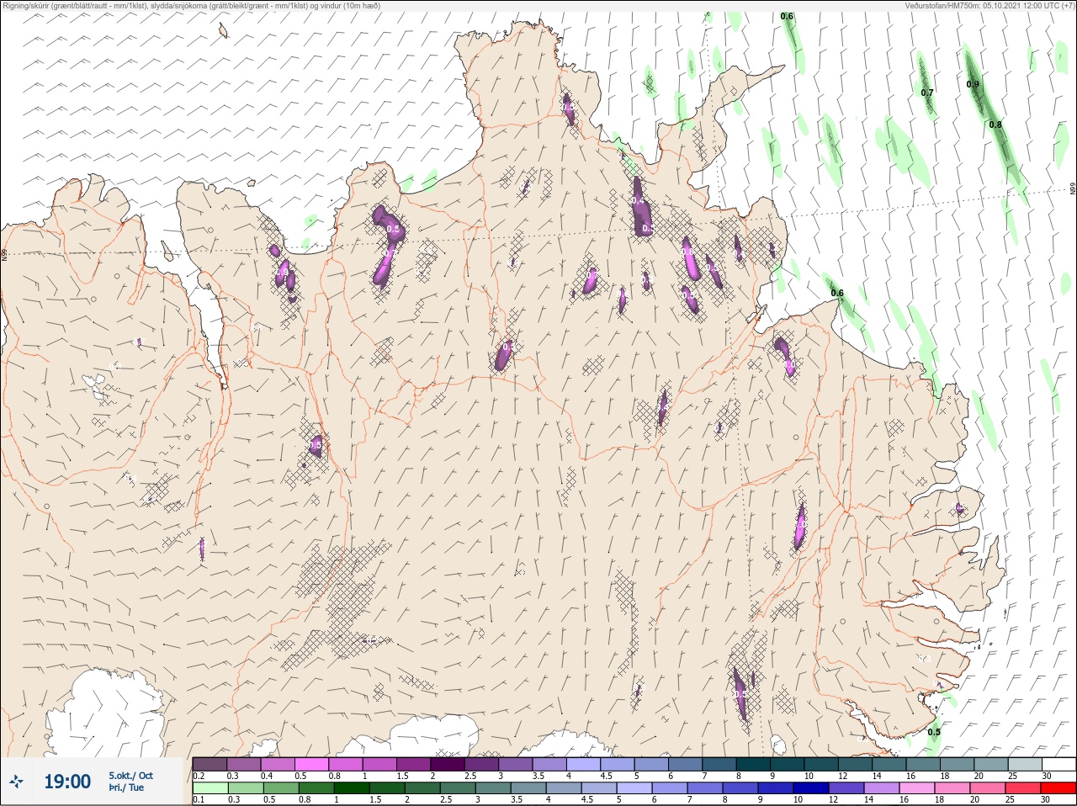Click the black 0.8 value over the northeast sea
The image size is (1077, 806).
[995, 125]
